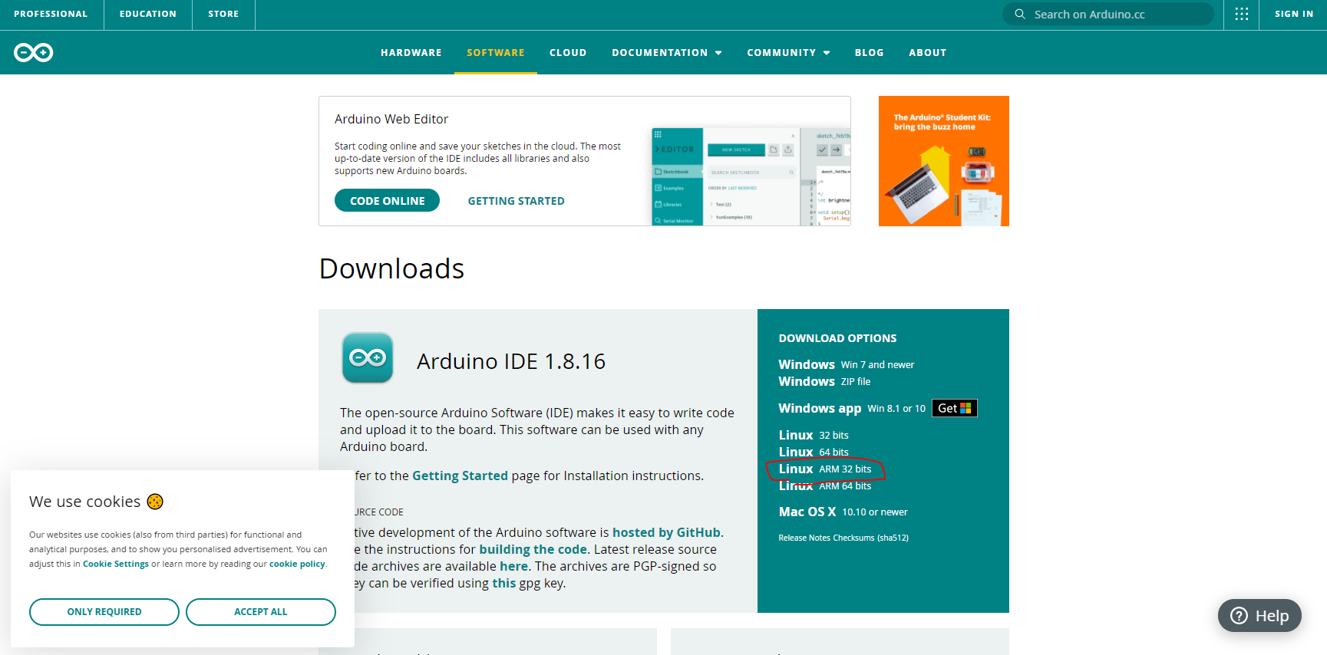Viewport: 1327px width, 655px height.
Task: Select the Software tab
Action: pyautogui.click(x=496, y=53)
